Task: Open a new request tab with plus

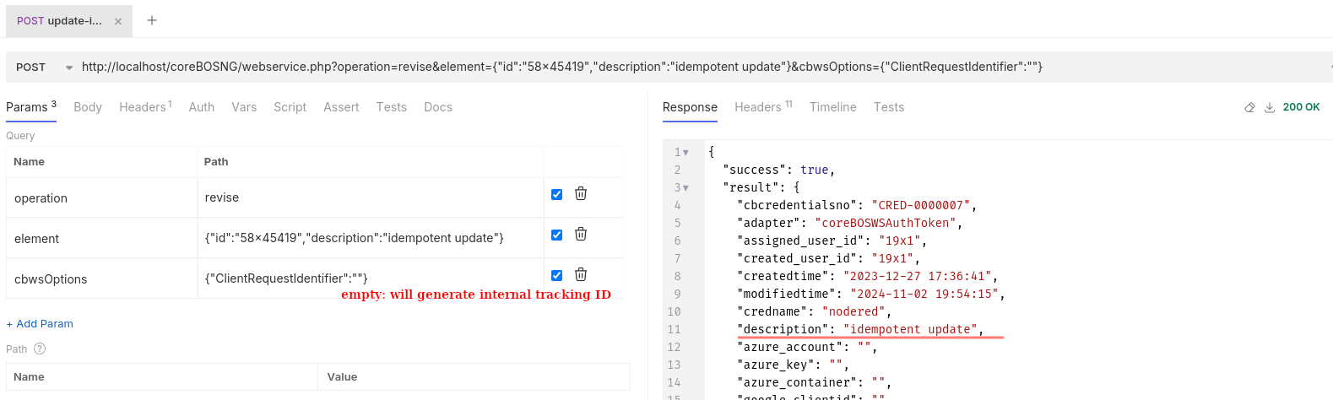Action: [x=152, y=20]
